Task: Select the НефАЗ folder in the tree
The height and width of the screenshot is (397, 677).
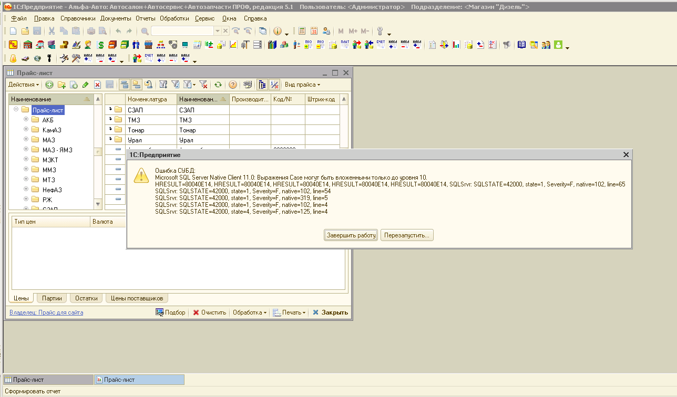Action: coord(52,190)
